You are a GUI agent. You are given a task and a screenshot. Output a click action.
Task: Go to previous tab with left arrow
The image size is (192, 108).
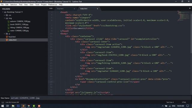click(50, 8)
